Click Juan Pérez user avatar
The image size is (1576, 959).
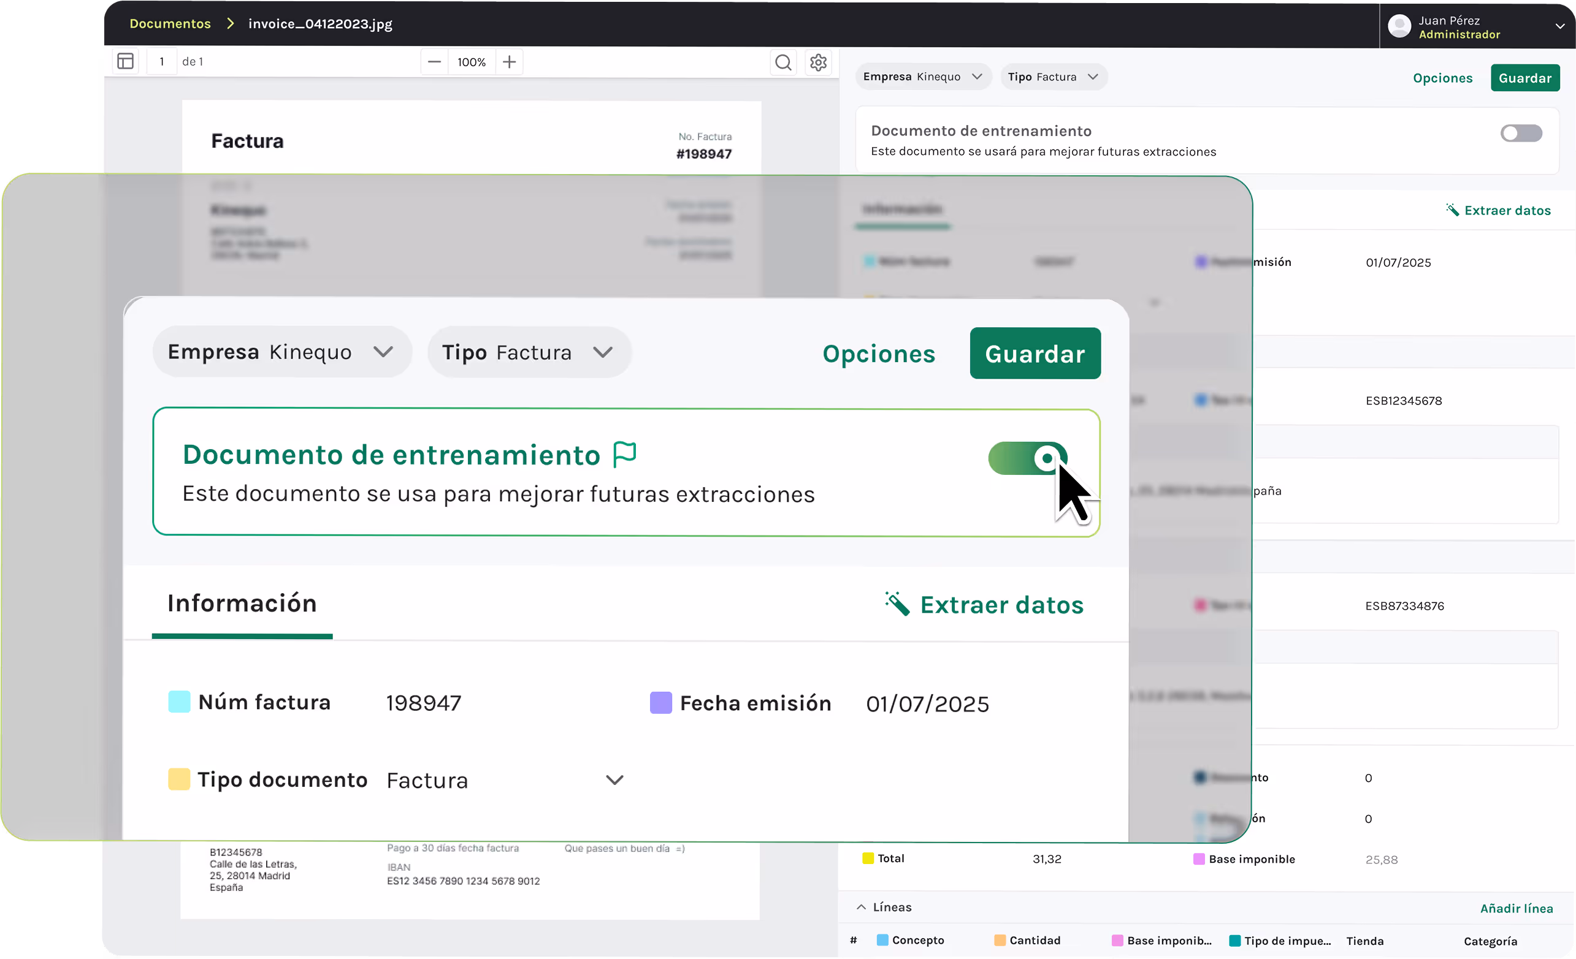coord(1399,26)
